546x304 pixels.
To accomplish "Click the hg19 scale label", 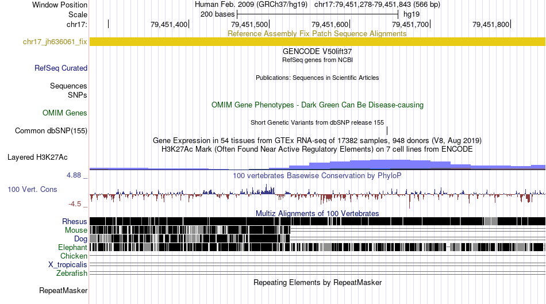I will coord(412,14).
